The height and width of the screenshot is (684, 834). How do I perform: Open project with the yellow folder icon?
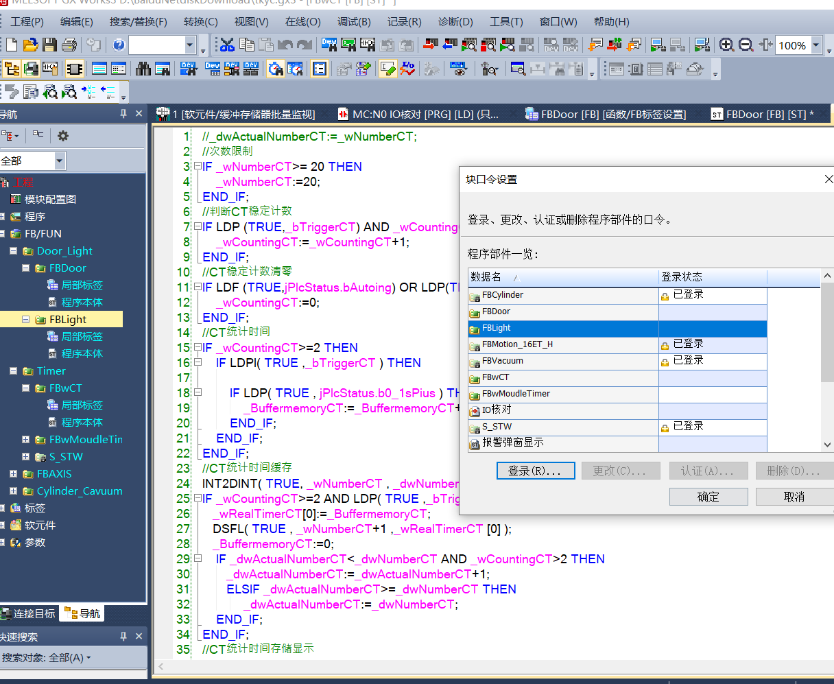tap(30, 45)
